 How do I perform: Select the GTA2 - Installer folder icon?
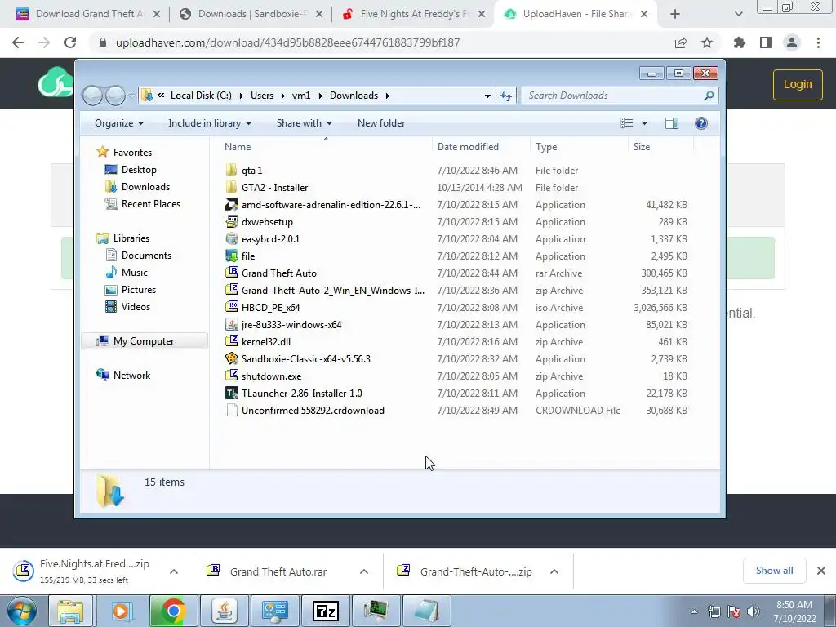click(x=231, y=187)
